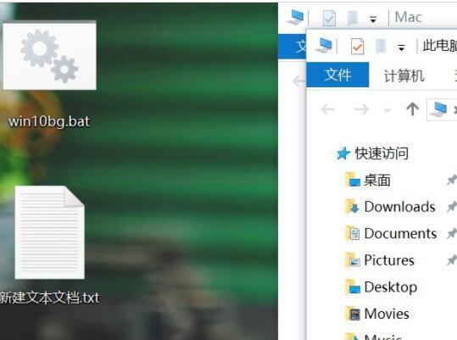Open the Downloads folder in sidebar
The image size is (457, 340).
[x=399, y=207]
